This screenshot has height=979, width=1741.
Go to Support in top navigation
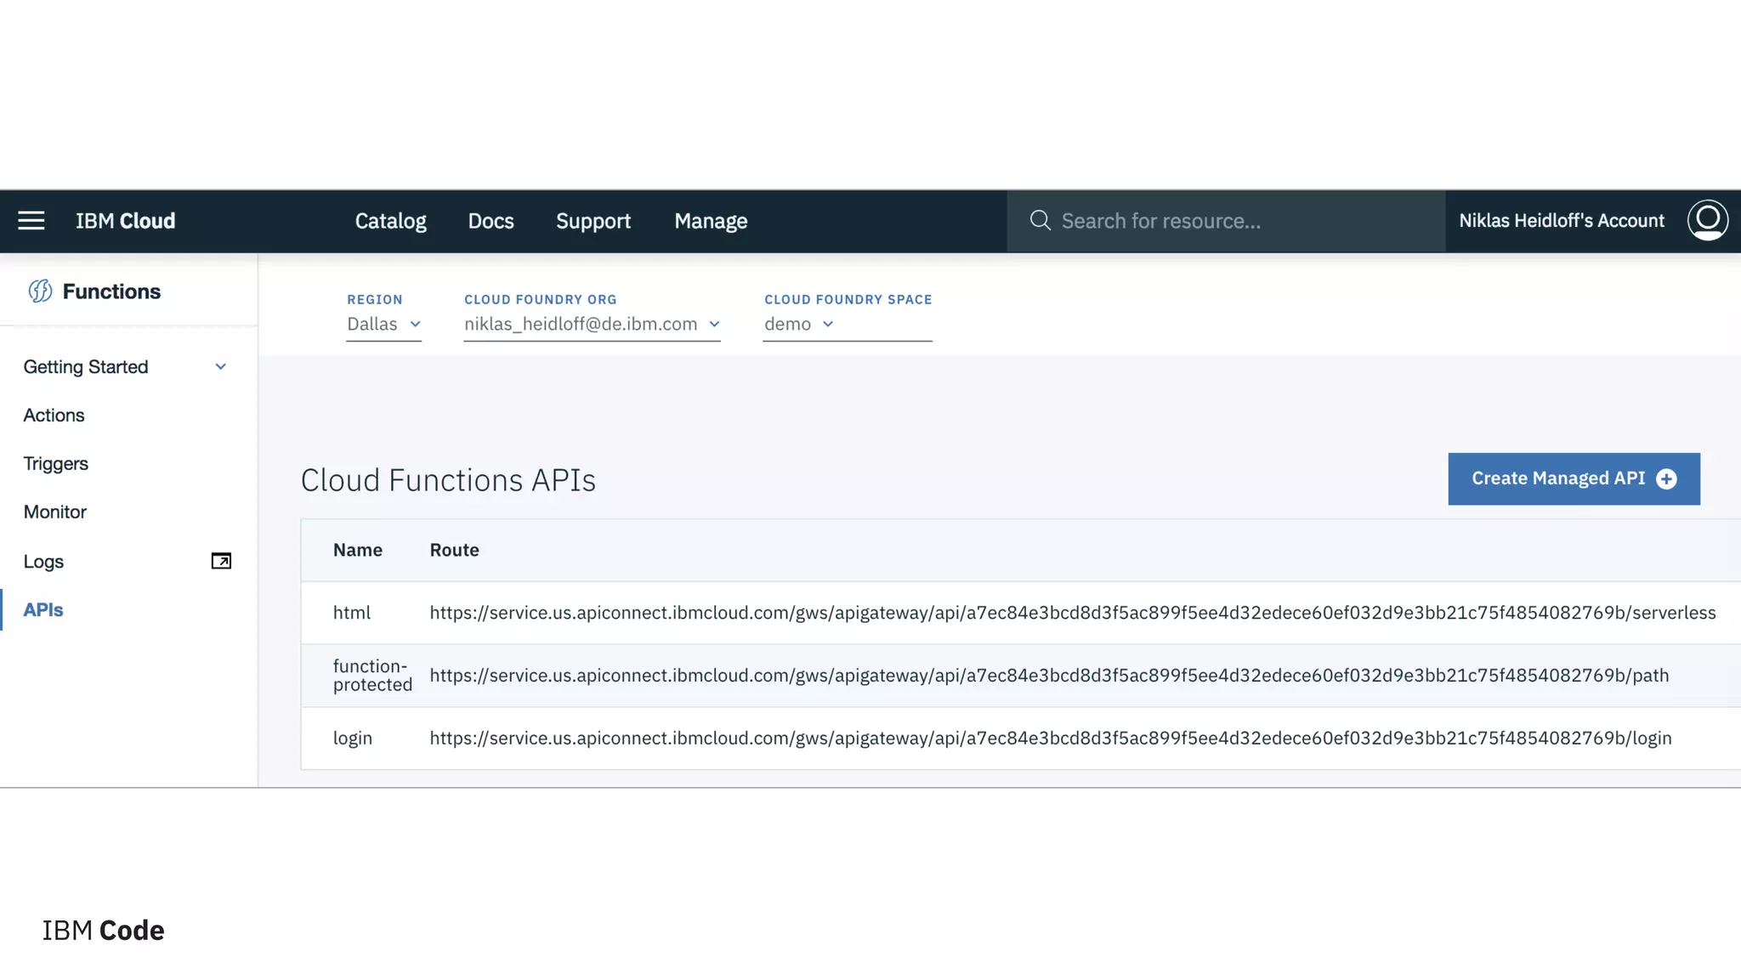point(593,221)
